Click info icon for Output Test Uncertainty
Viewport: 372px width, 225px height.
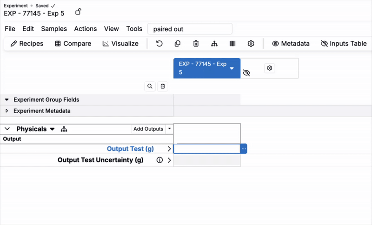click(x=159, y=160)
